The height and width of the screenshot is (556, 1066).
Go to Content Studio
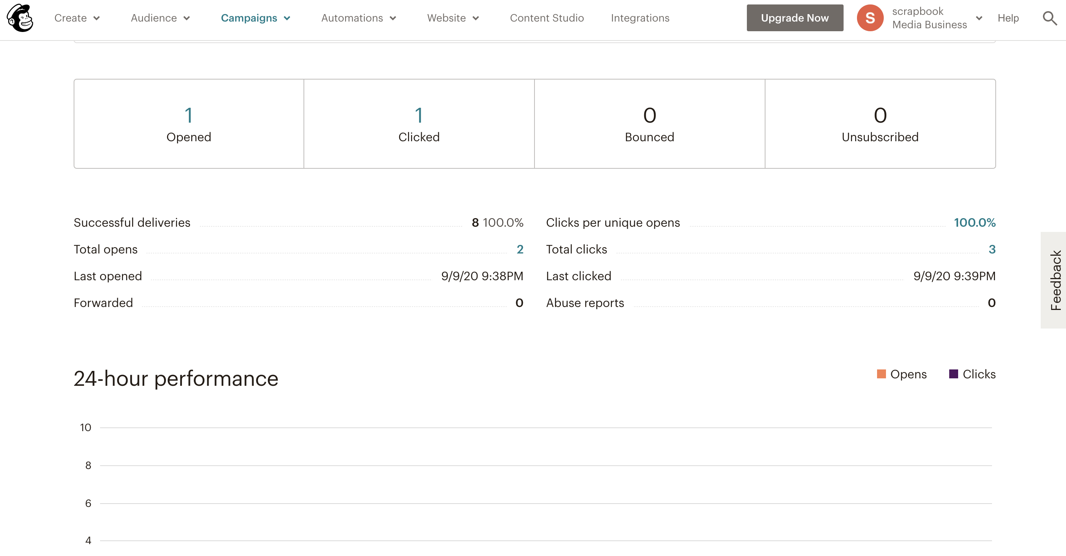(546, 18)
